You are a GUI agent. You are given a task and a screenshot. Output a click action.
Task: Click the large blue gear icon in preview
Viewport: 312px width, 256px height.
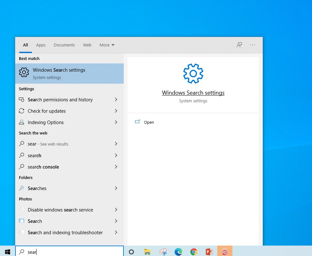[x=193, y=74]
